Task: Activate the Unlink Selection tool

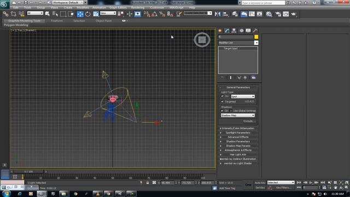Action: 13,14
